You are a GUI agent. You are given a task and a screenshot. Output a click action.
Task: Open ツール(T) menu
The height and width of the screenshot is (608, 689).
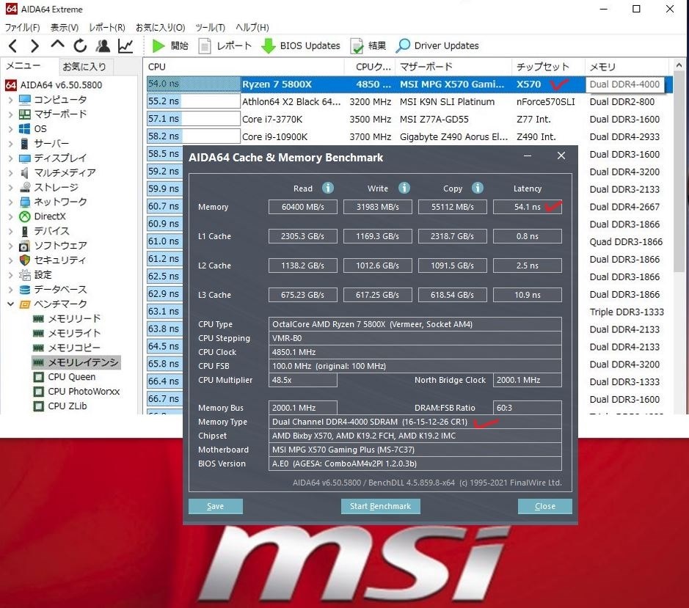[x=210, y=27]
